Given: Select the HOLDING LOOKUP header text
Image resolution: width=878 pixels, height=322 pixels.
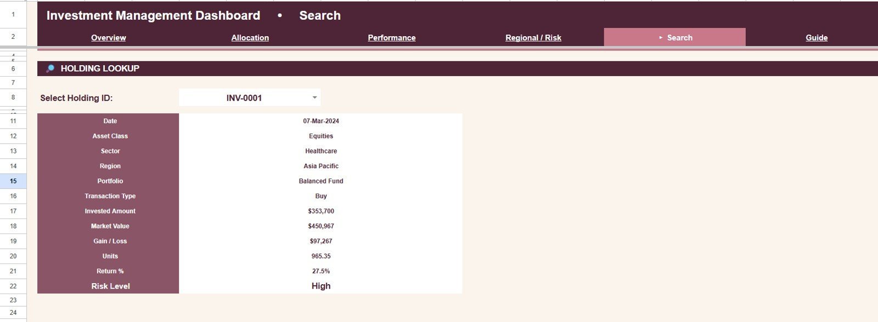Looking at the screenshot, I should coord(100,68).
